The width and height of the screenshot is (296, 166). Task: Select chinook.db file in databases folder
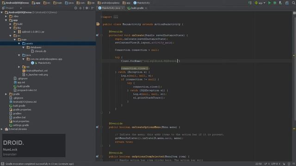click(38, 51)
